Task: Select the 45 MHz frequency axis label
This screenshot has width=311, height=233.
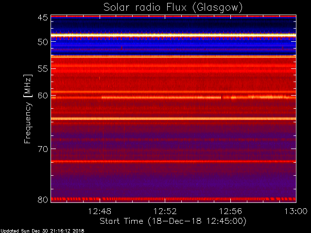Action: click(x=43, y=17)
